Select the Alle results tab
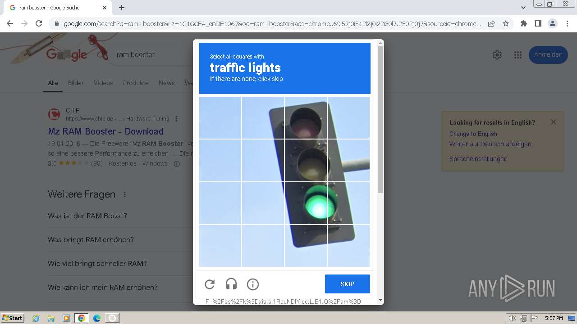The height and width of the screenshot is (324, 577). (x=53, y=83)
